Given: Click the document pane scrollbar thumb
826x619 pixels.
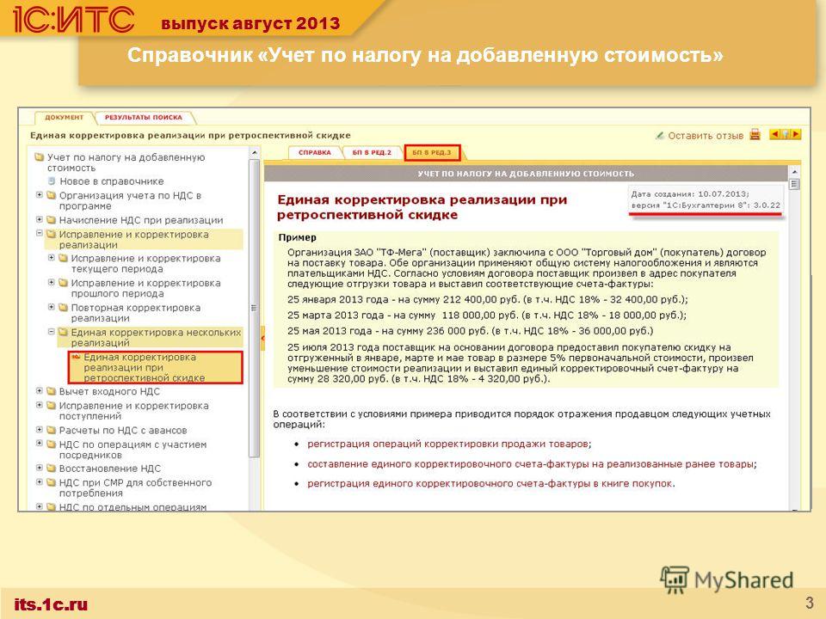Looking at the screenshot, I should click(794, 184).
